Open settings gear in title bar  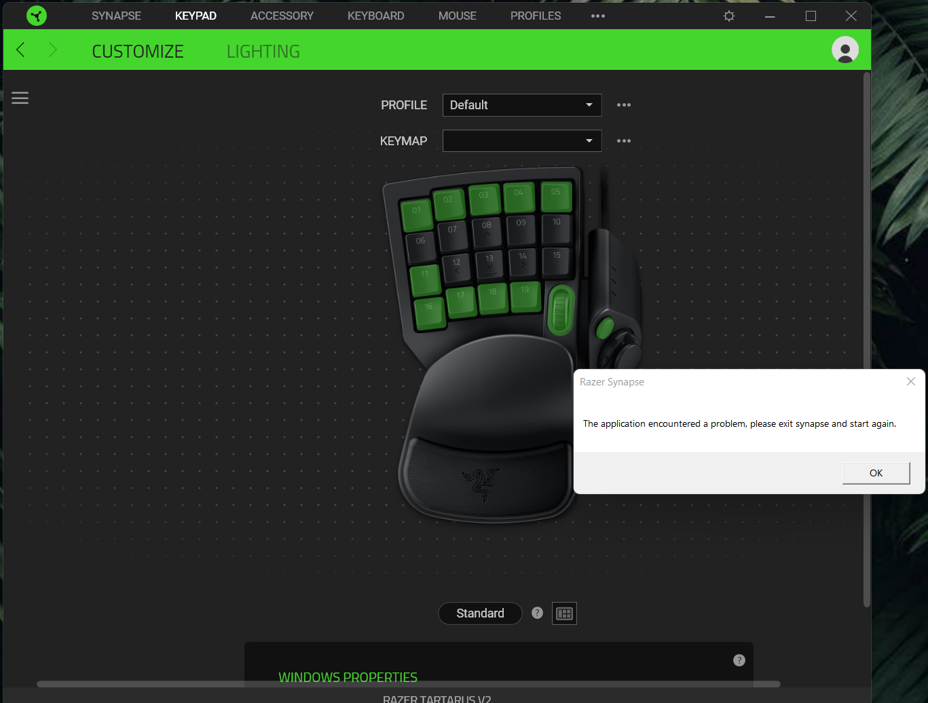(x=729, y=16)
